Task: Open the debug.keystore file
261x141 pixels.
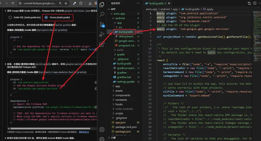Action: pyautogui.click(x=127, y=36)
